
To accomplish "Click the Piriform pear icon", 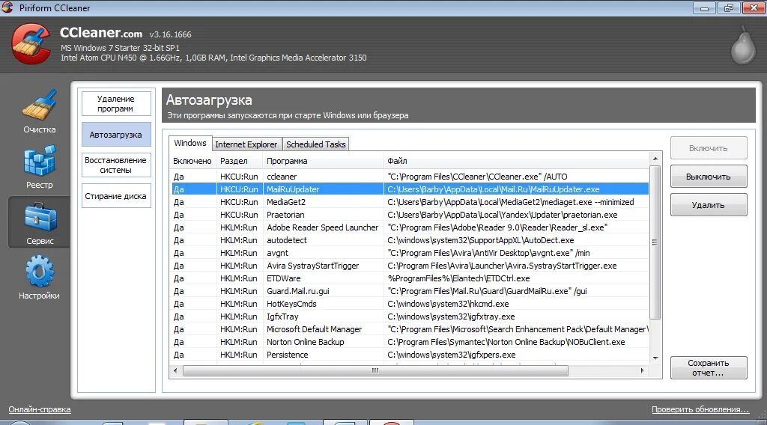I will pos(743,46).
